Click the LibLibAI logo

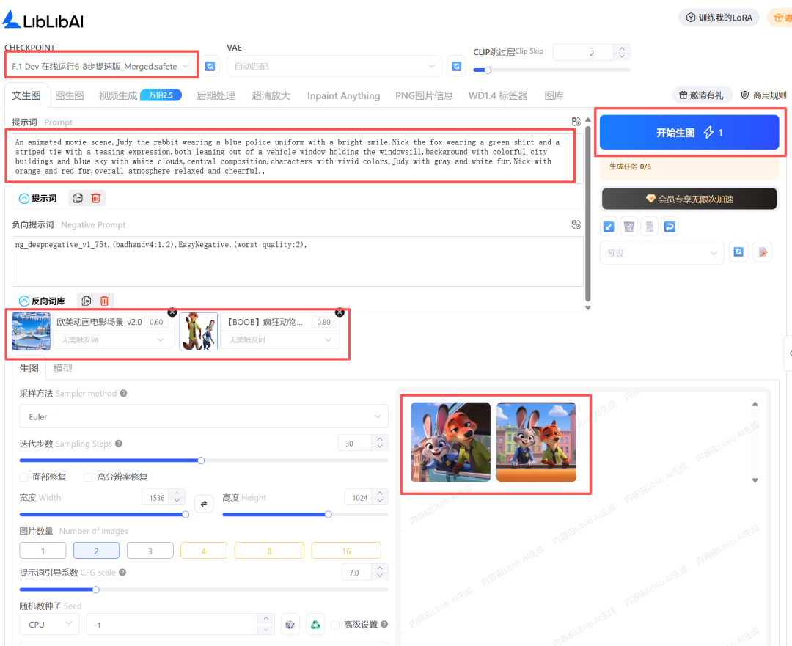click(x=43, y=20)
